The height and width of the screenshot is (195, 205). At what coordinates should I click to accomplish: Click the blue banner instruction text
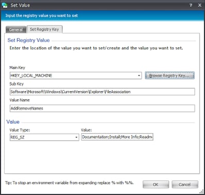click(42, 15)
